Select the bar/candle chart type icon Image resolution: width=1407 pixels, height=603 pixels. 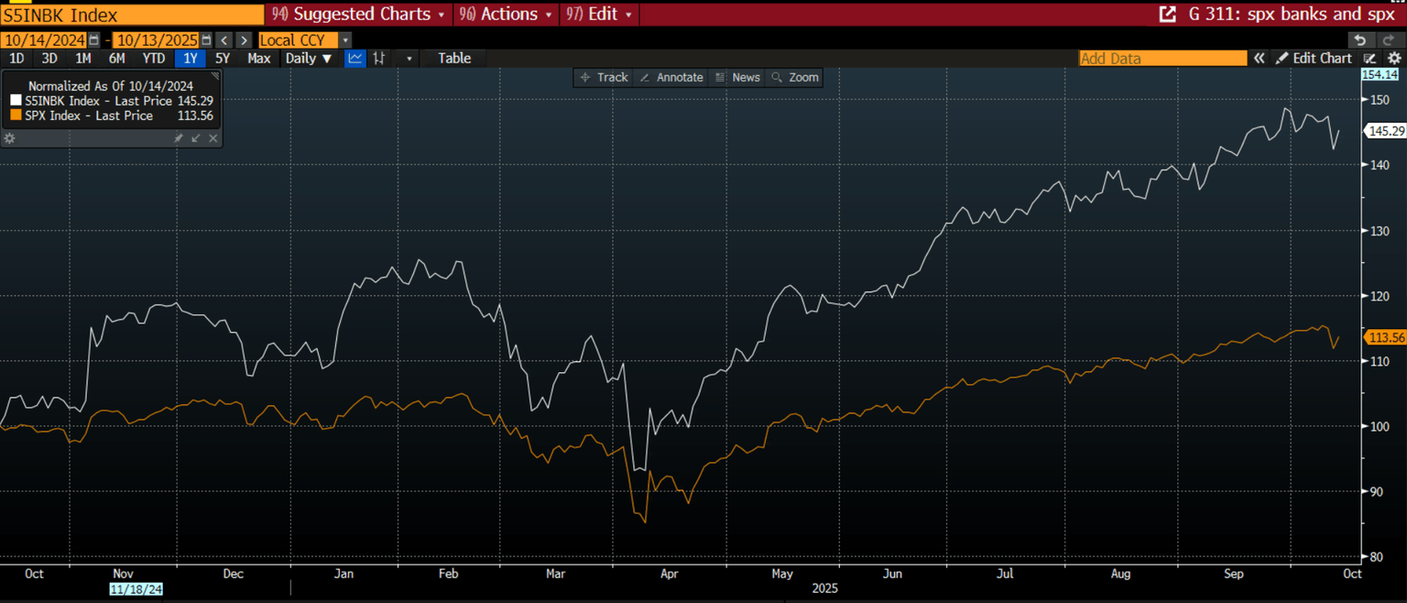click(378, 58)
